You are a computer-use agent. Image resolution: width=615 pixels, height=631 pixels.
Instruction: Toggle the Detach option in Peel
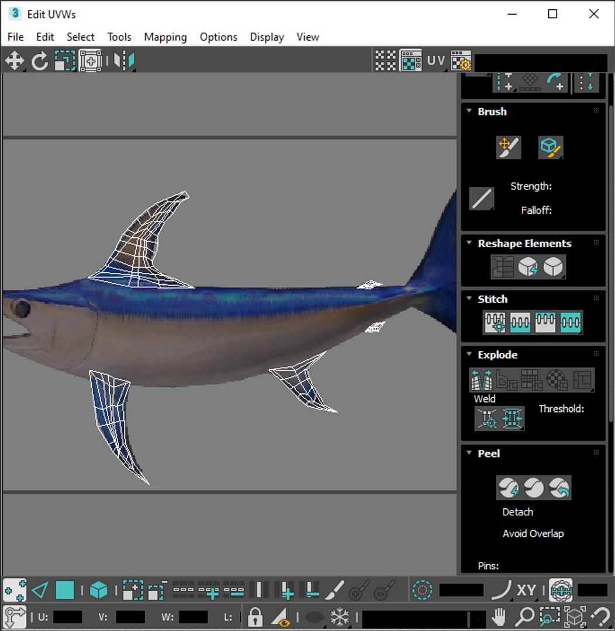pyautogui.click(x=517, y=512)
